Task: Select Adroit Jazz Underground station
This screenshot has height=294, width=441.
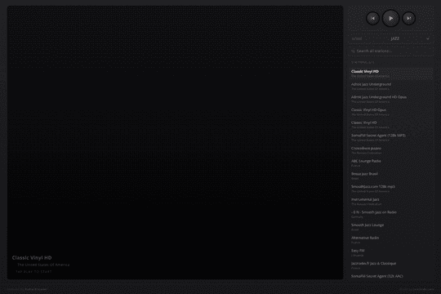Action: pos(391,87)
